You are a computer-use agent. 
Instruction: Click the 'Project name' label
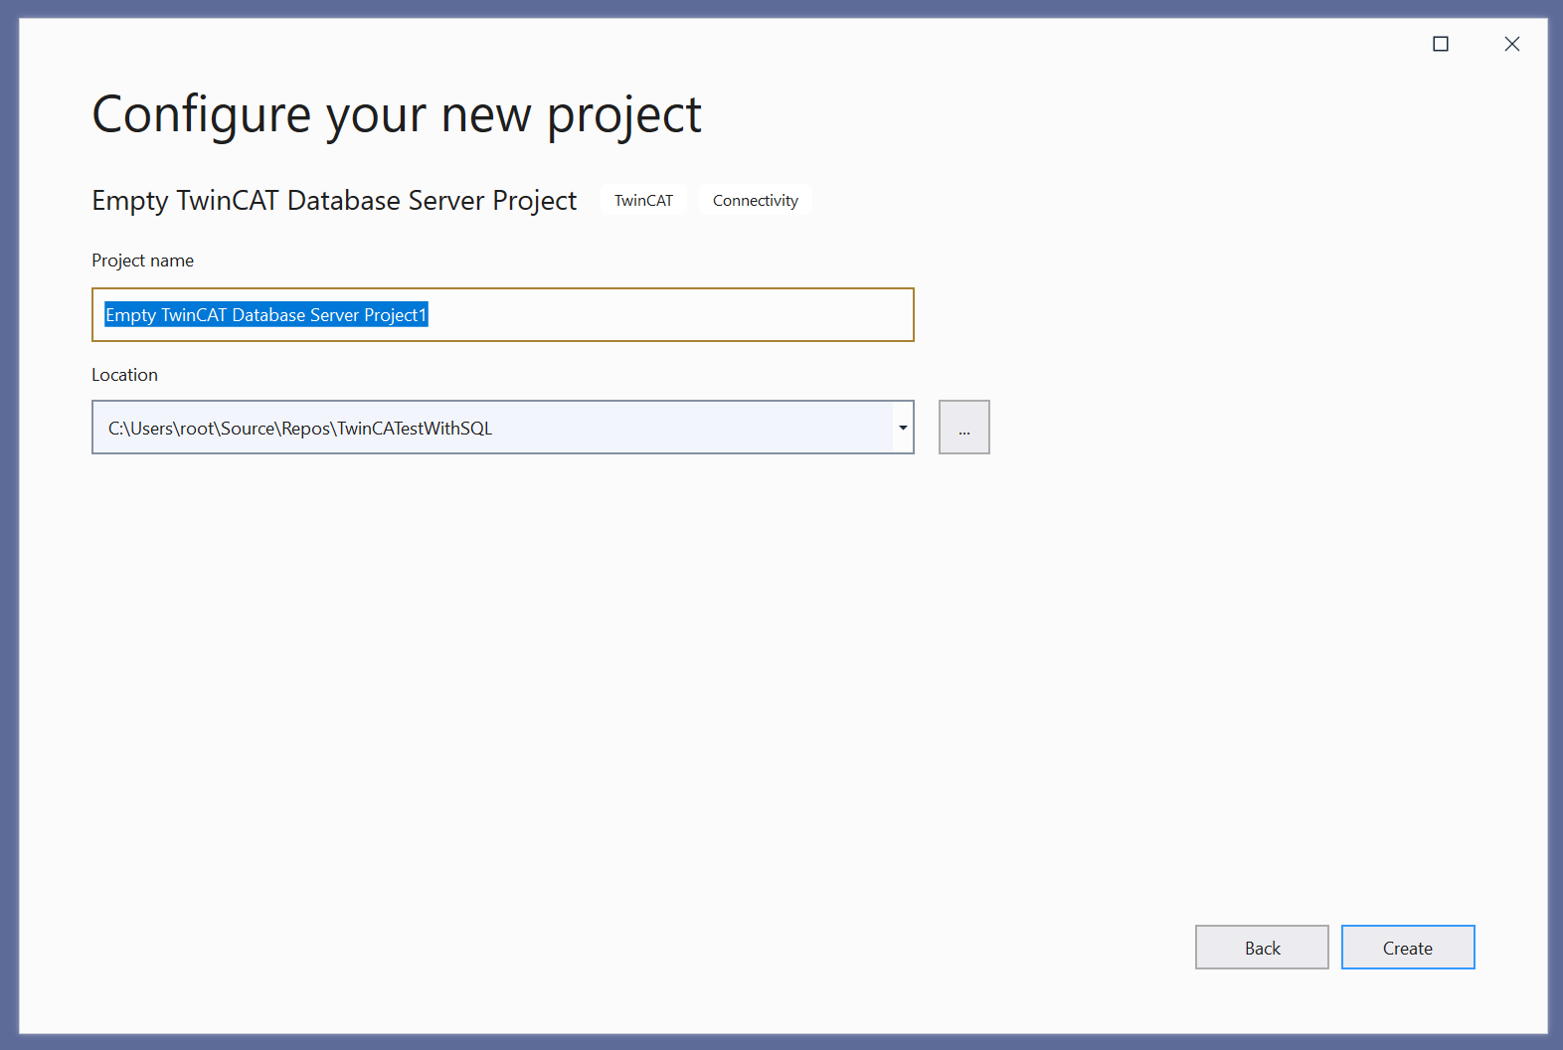[x=143, y=261]
